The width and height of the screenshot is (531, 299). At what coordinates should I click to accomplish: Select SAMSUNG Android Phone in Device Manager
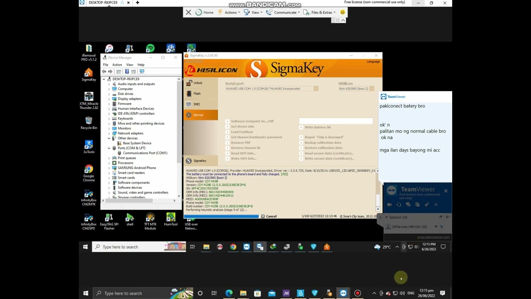137,168
